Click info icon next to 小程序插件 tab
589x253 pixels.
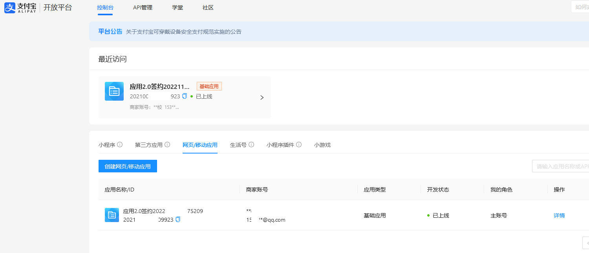[299, 145]
